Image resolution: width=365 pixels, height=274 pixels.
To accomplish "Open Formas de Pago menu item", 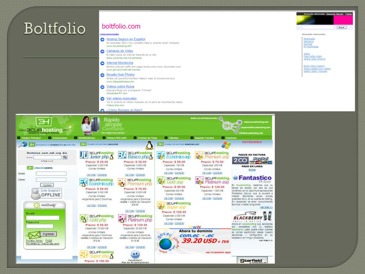I will click(x=148, y=138).
